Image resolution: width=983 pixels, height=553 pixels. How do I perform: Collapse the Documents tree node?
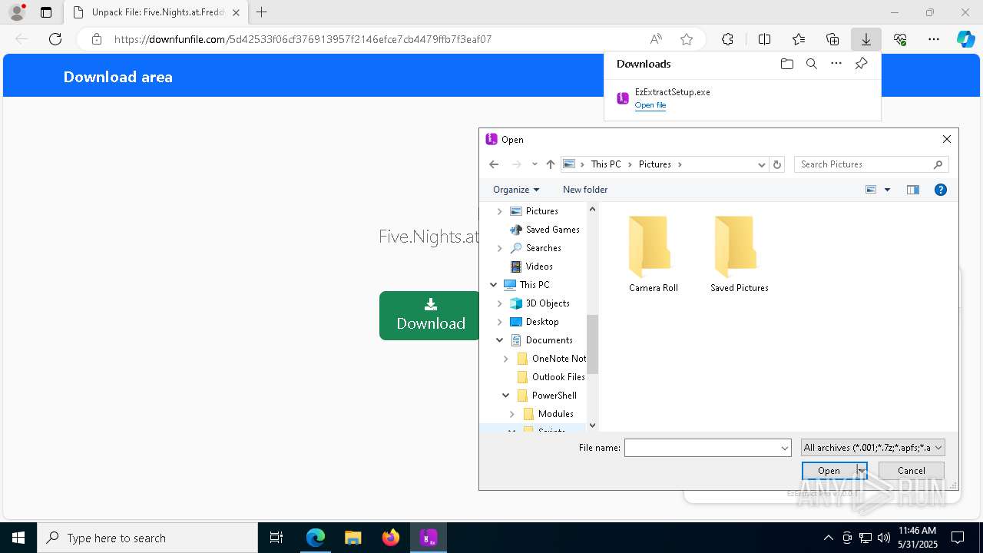coord(500,340)
